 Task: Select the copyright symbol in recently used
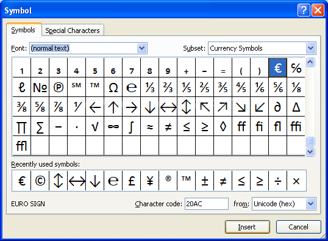coord(40,181)
